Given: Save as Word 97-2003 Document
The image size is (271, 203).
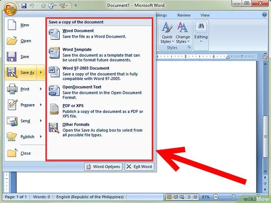Looking at the screenshot, I should [x=99, y=74].
